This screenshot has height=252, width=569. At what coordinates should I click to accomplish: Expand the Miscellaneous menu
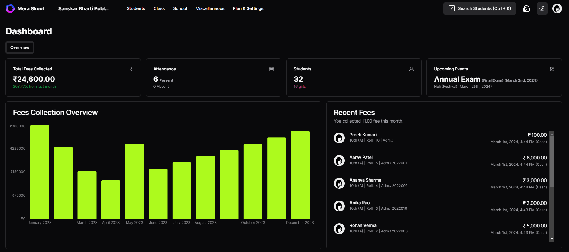[210, 8]
